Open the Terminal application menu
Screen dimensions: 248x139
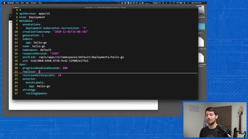[x=10, y=3]
